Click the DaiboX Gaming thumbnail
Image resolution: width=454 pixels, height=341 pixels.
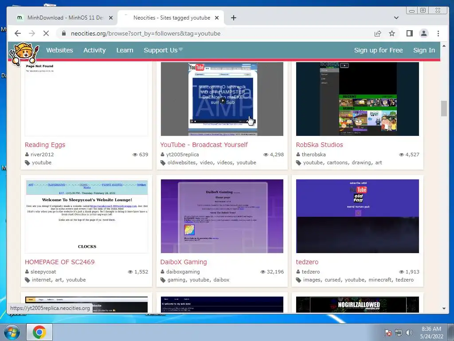point(222,216)
